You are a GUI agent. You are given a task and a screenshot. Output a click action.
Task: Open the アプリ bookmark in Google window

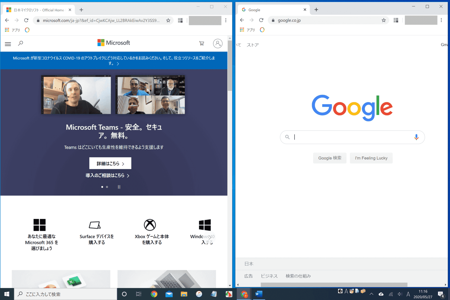[x=248, y=30]
